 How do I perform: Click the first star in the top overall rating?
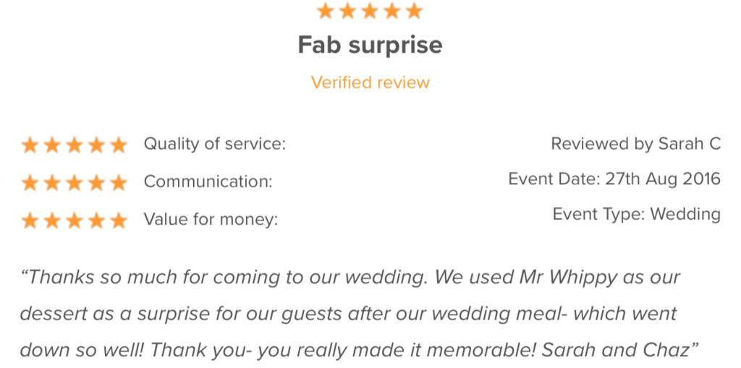pyautogui.click(x=326, y=11)
